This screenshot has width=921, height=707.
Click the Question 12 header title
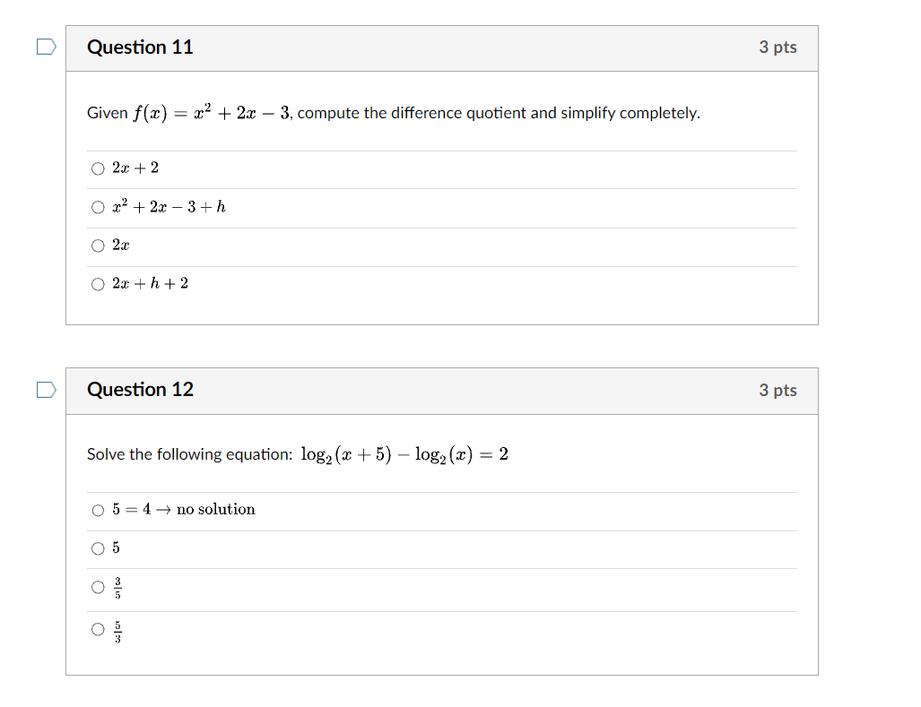140,390
